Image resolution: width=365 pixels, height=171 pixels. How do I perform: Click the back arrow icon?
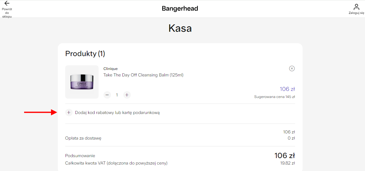pos(7,3)
